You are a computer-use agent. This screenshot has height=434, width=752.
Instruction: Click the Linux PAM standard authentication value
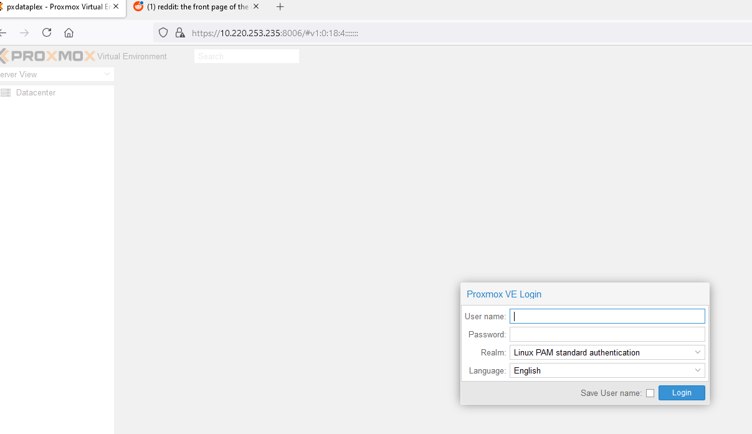(577, 352)
